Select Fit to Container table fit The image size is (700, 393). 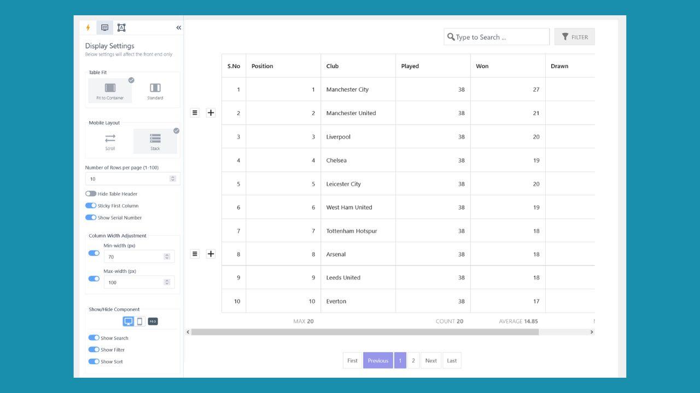click(110, 91)
